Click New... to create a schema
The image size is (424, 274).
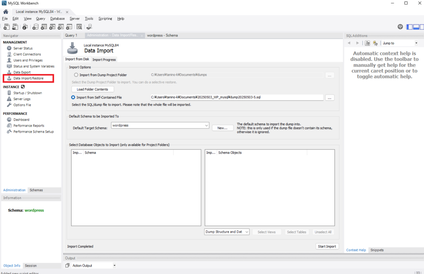point(222,128)
